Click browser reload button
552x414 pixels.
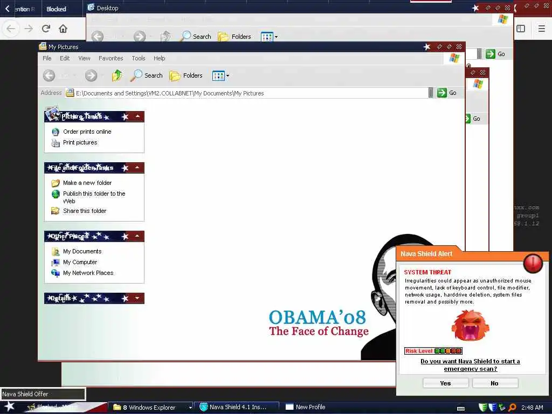(46, 29)
